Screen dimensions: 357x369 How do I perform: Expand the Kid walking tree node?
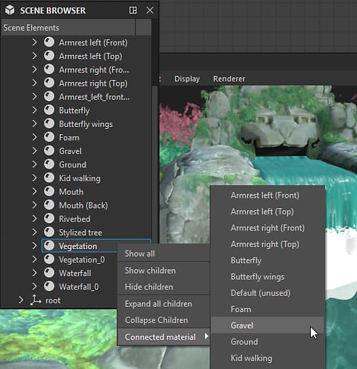coord(35,178)
